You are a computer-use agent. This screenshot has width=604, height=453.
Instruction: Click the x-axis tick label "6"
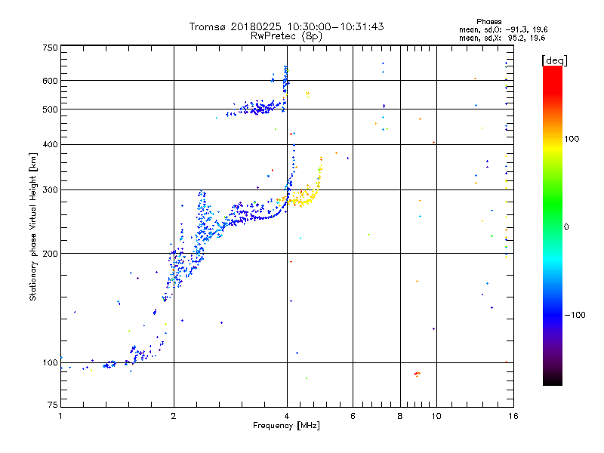[353, 416]
